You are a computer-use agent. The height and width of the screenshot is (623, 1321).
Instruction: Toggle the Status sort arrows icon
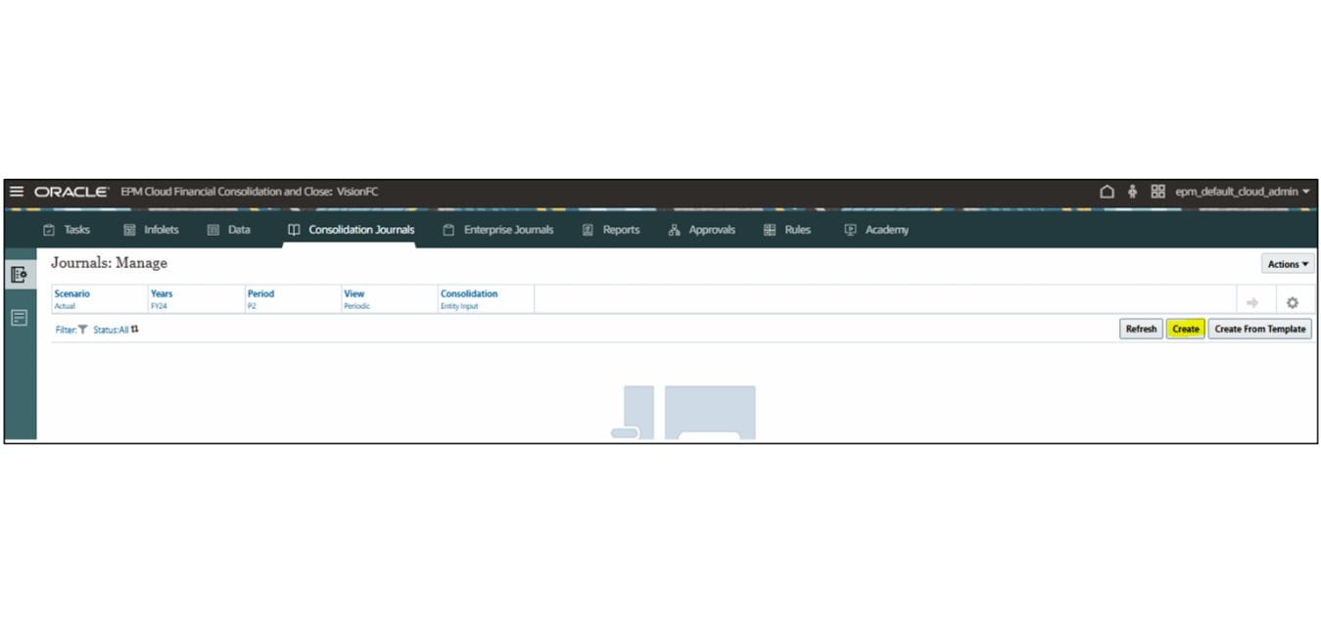coord(135,330)
